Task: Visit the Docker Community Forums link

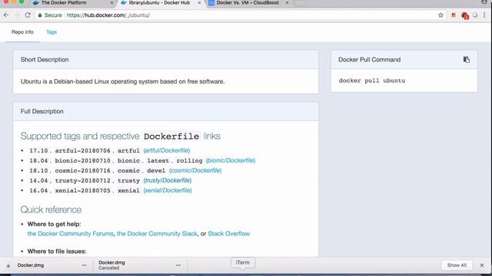Action: [x=70, y=234]
